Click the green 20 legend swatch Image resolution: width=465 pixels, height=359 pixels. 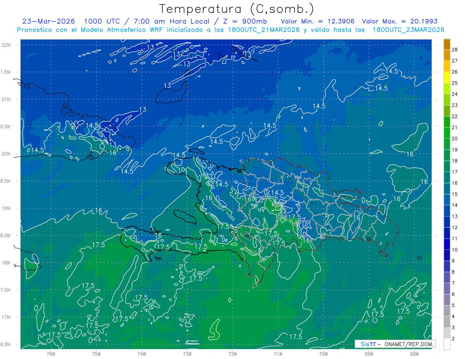(447, 134)
